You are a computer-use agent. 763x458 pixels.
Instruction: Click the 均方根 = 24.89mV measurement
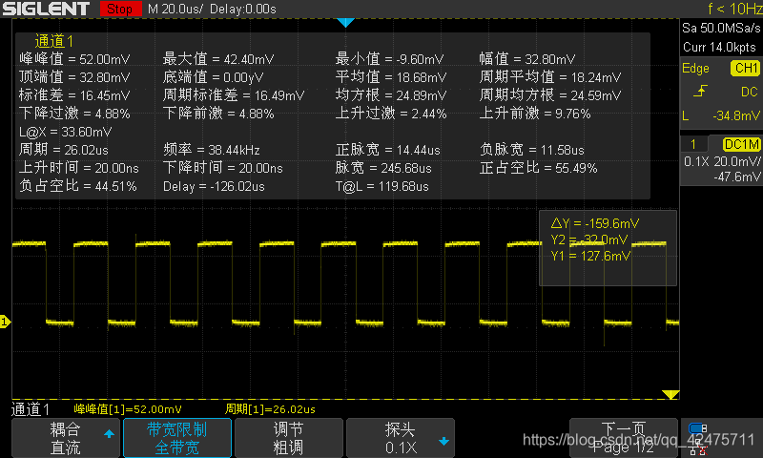tap(391, 94)
